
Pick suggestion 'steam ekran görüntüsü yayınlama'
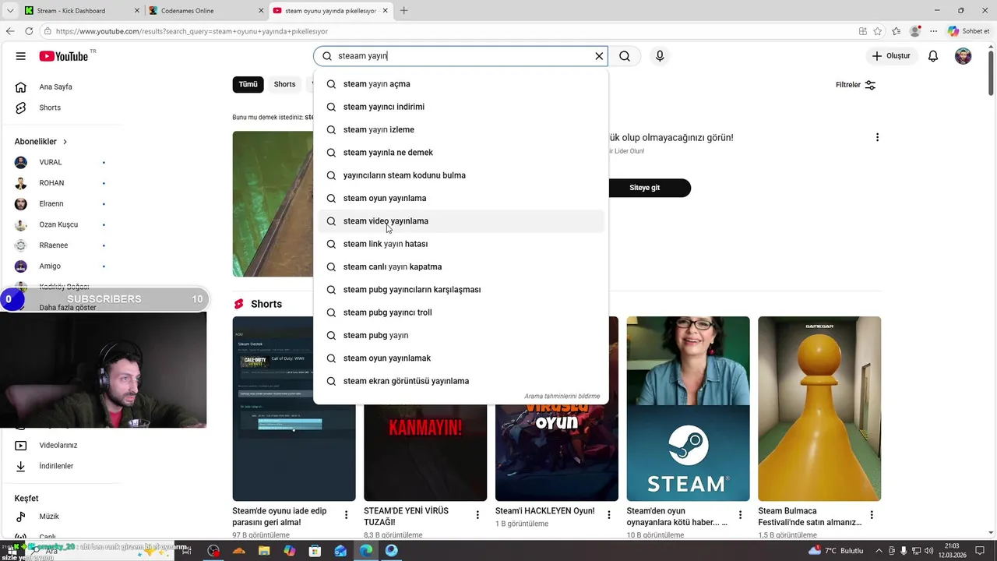point(460,381)
